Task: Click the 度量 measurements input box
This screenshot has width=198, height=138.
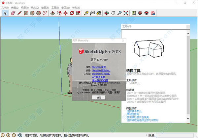Action: click(175, 135)
